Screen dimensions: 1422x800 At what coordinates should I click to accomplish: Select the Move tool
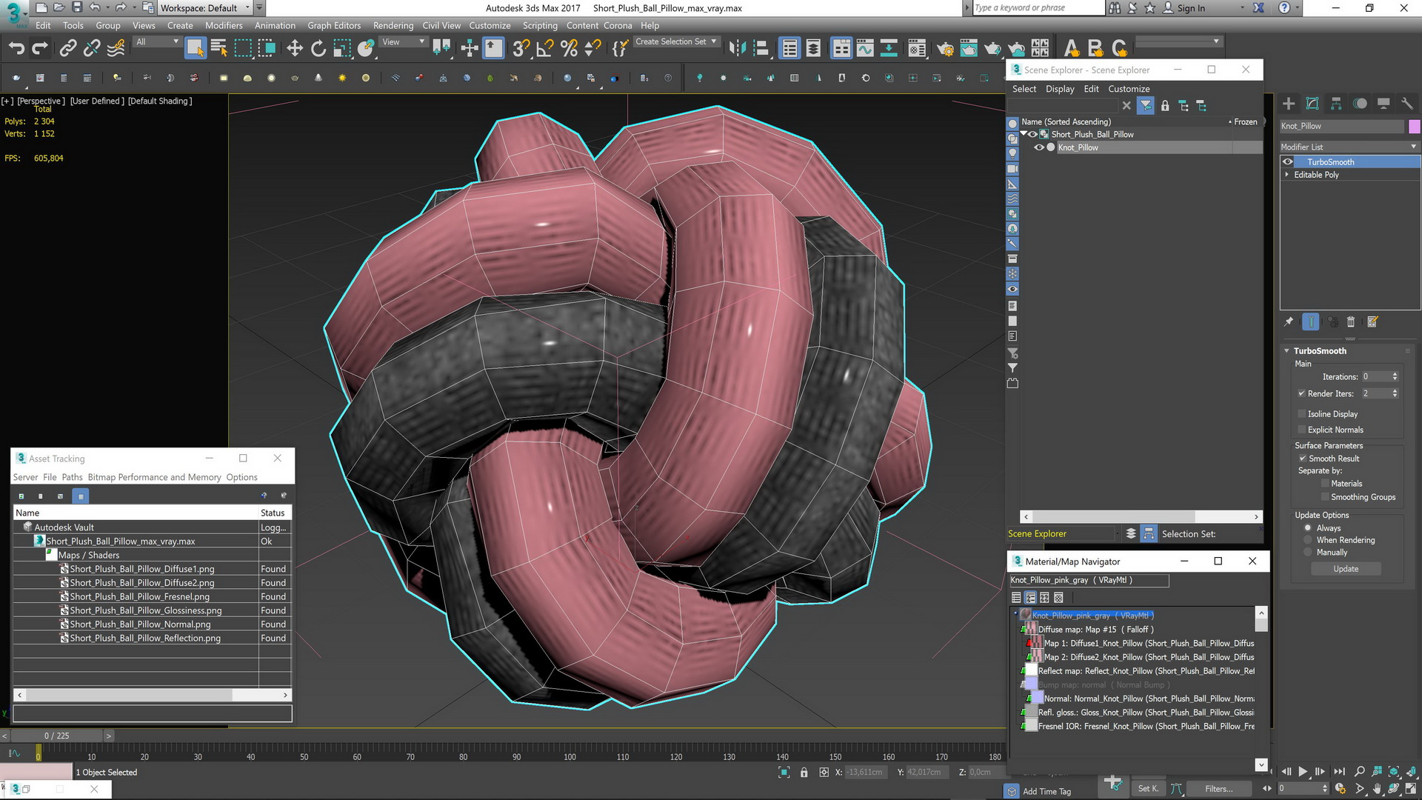295,49
